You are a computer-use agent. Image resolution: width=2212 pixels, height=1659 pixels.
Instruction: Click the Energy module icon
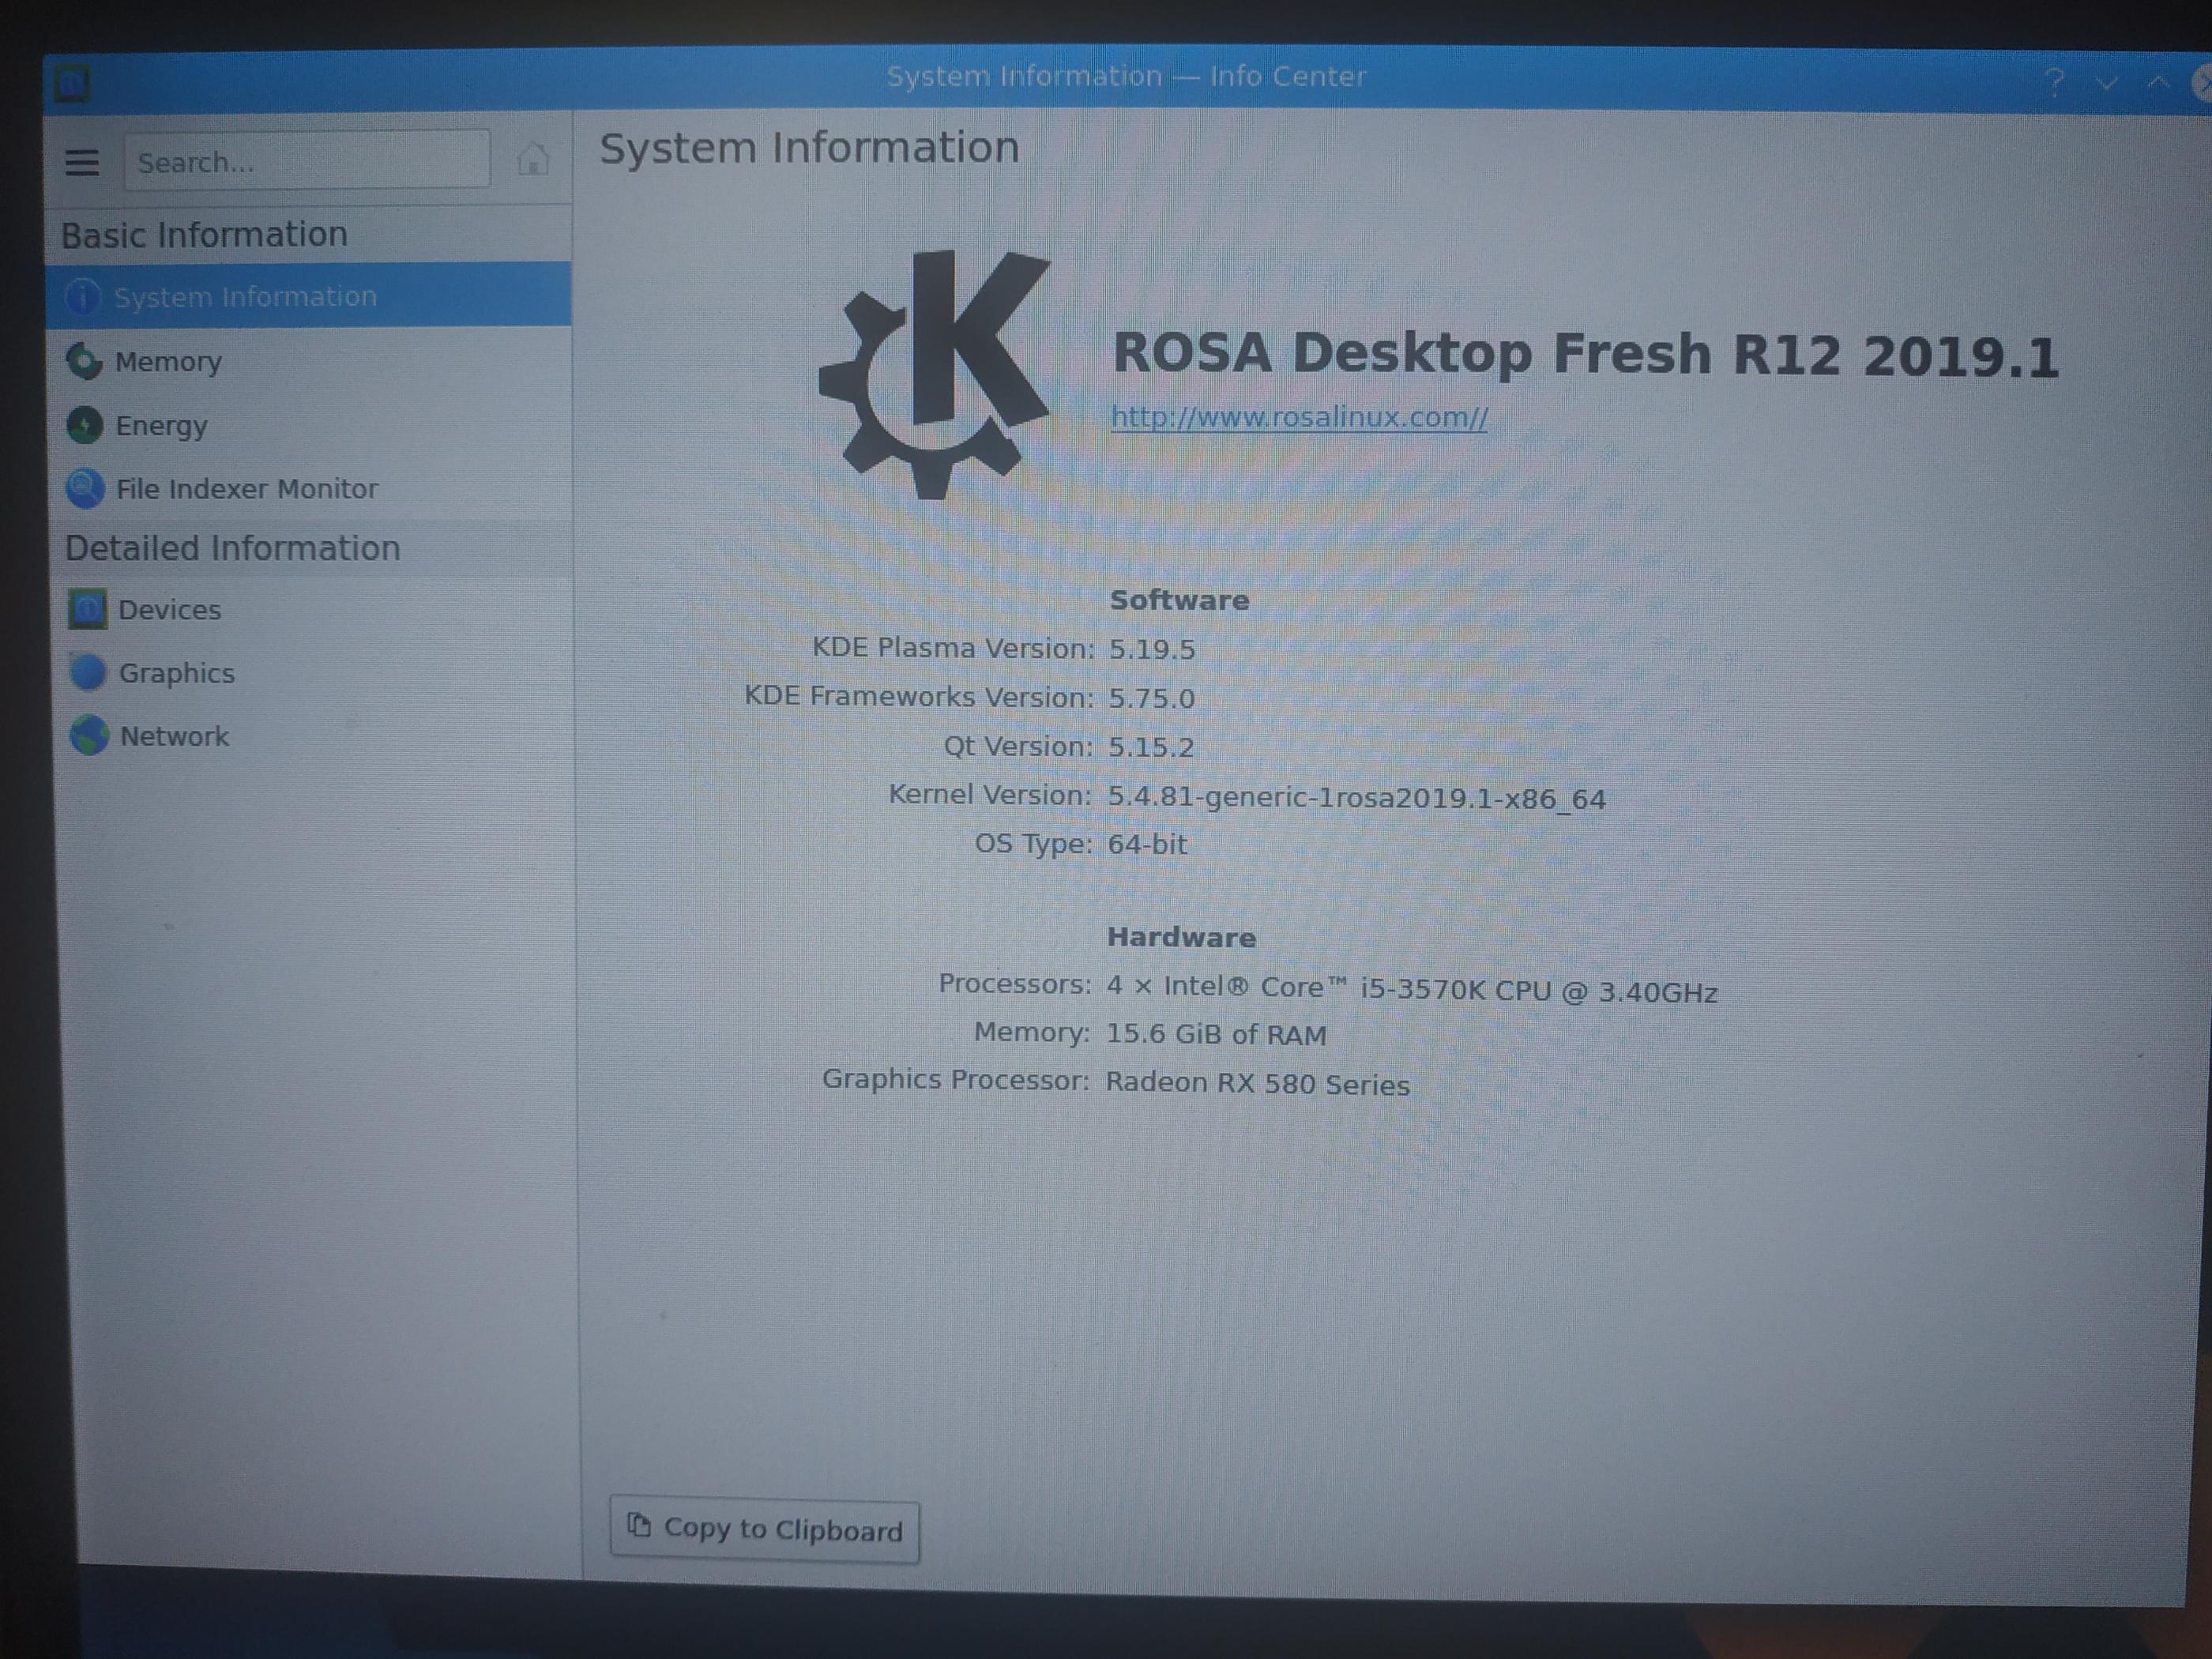pyautogui.click(x=85, y=425)
